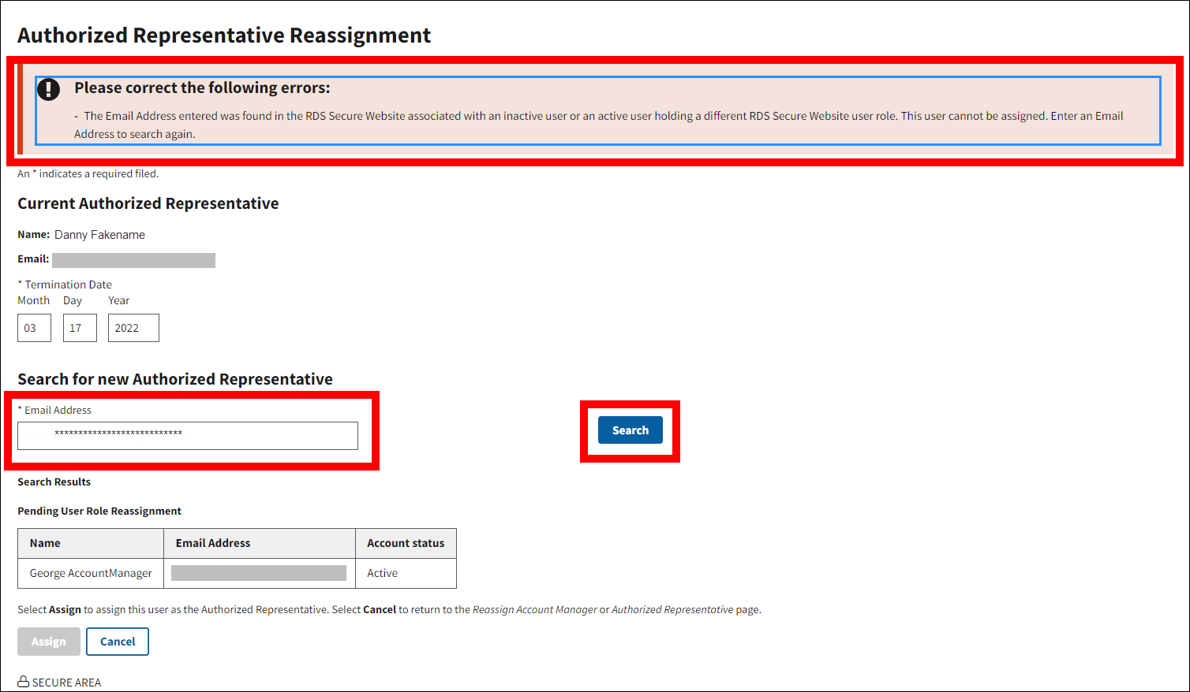Focus the new representative Email Address field
This screenshot has width=1190, height=692.
[188, 436]
